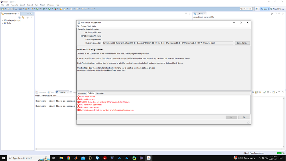The height and width of the screenshot is (161, 286).
Task: Open Flash Programmer File menu
Action: tap(78, 26)
